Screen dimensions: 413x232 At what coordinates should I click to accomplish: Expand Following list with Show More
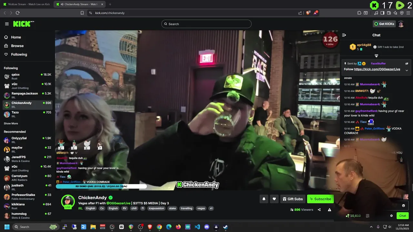(11, 123)
